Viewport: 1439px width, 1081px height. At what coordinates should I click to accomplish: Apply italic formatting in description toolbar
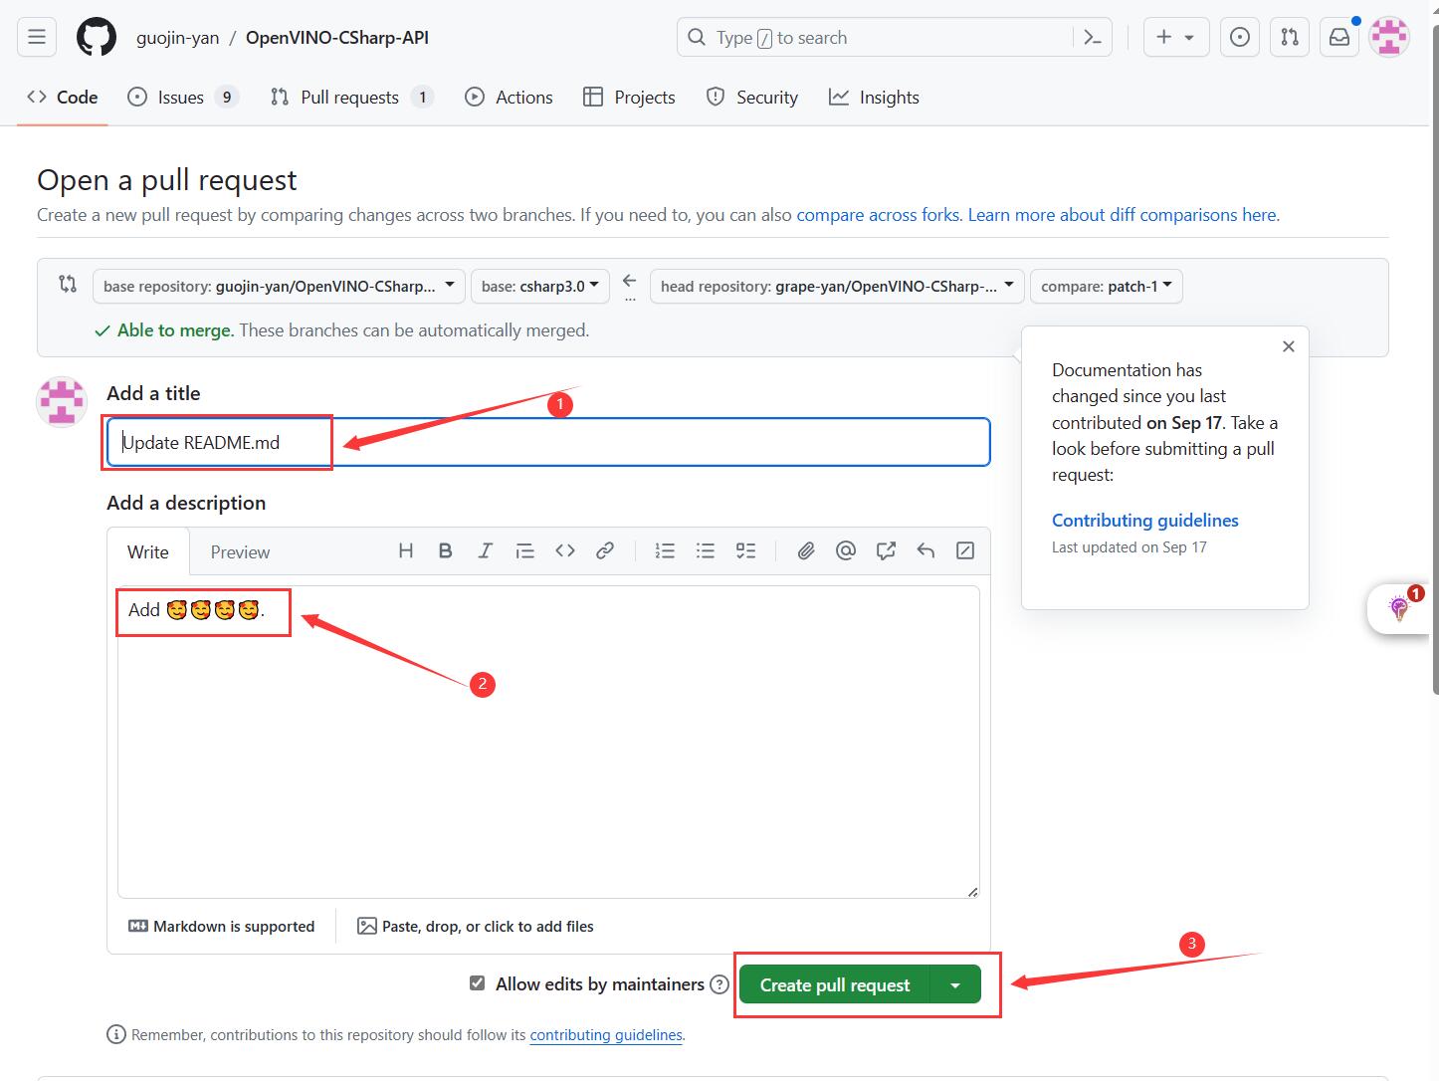(x=485, y=550)
